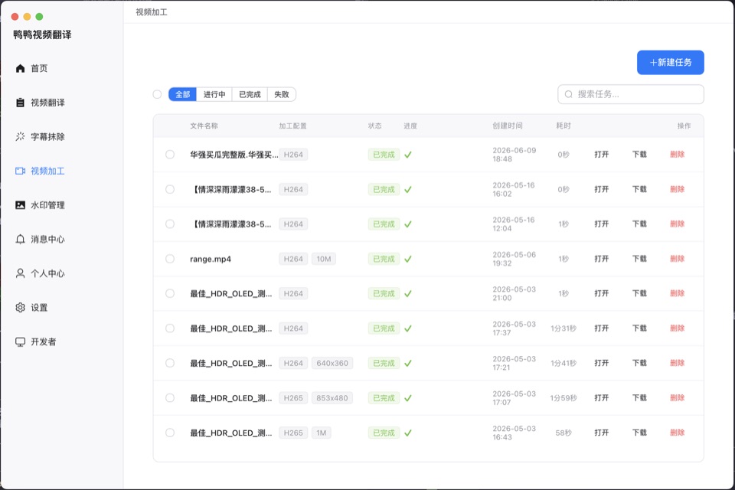
Task: Switch to the 进行中 filter tab
Action: [x=214, y=94]
